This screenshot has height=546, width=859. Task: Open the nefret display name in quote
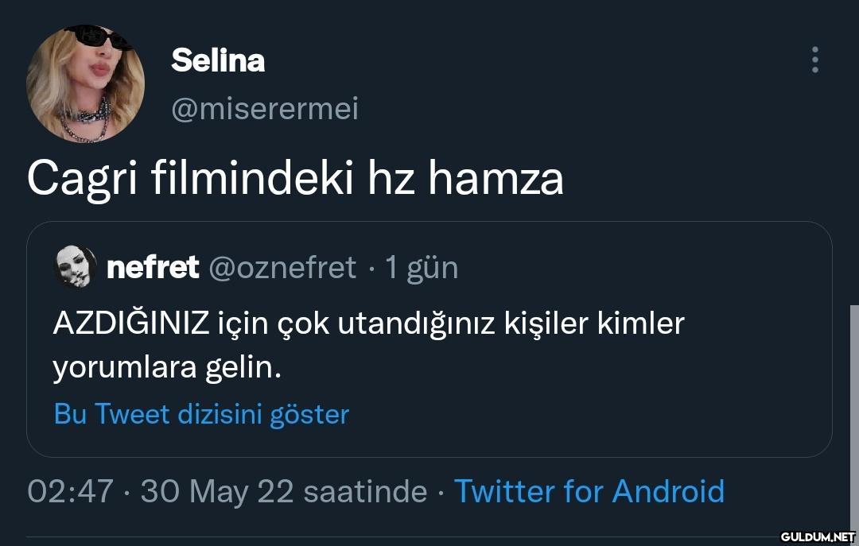[x=153, y=268]
